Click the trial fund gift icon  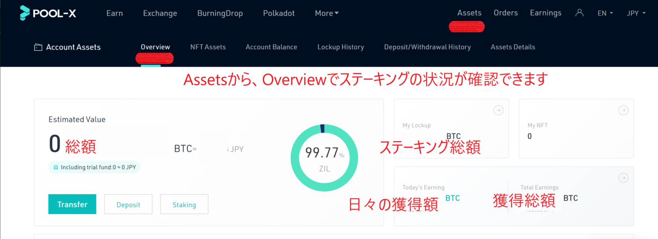point(56,167)
